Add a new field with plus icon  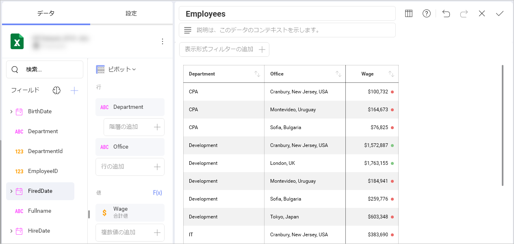pos(74,91)
